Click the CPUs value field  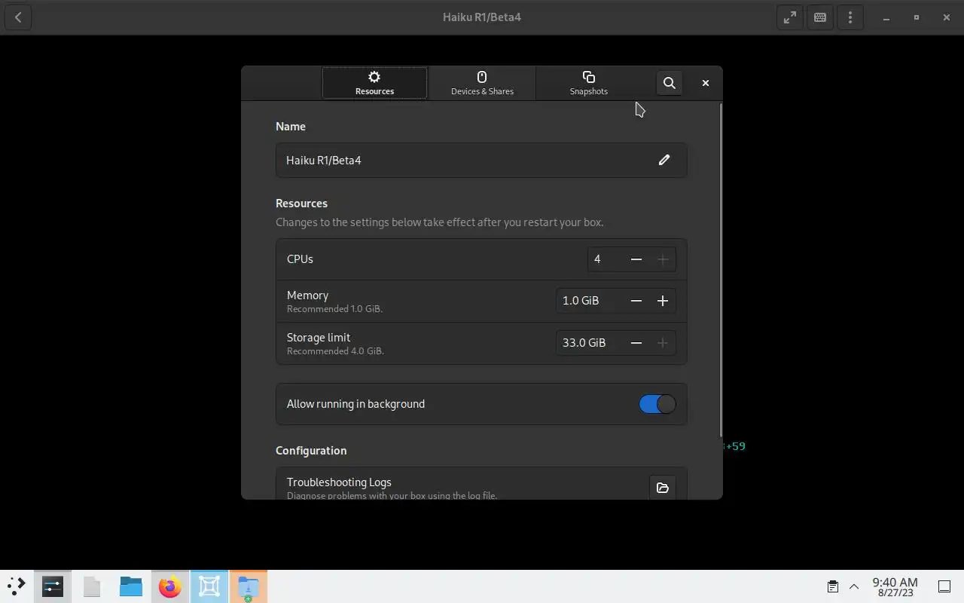click(606, 259)
